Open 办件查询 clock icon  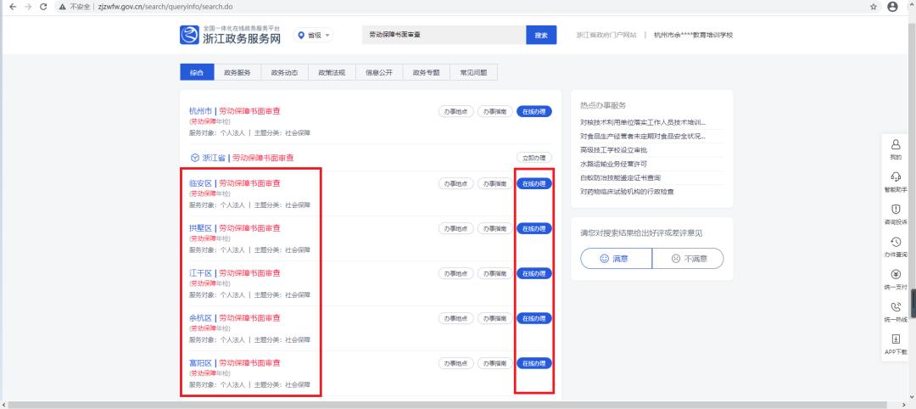[x=896, y=241]
